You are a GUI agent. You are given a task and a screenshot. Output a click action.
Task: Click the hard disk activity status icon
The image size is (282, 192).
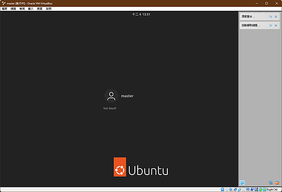222,190
